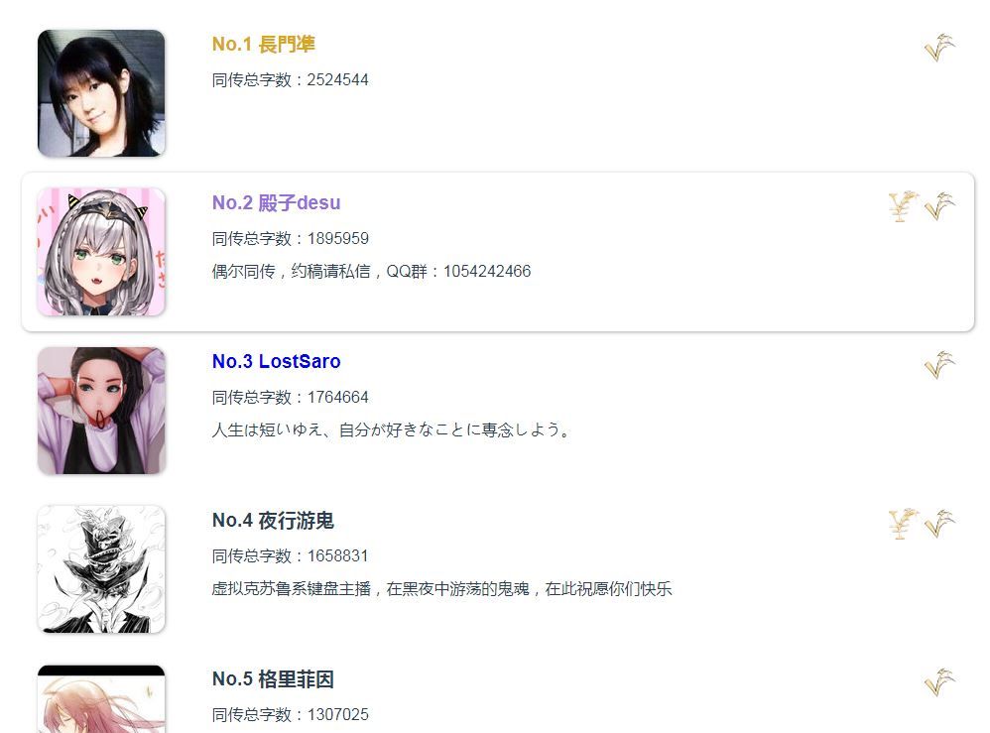Click the 格里菲因 avatar at bottom
Image resolution: width=990 pixels, height=733 pixels.
(x=101, y=699)
